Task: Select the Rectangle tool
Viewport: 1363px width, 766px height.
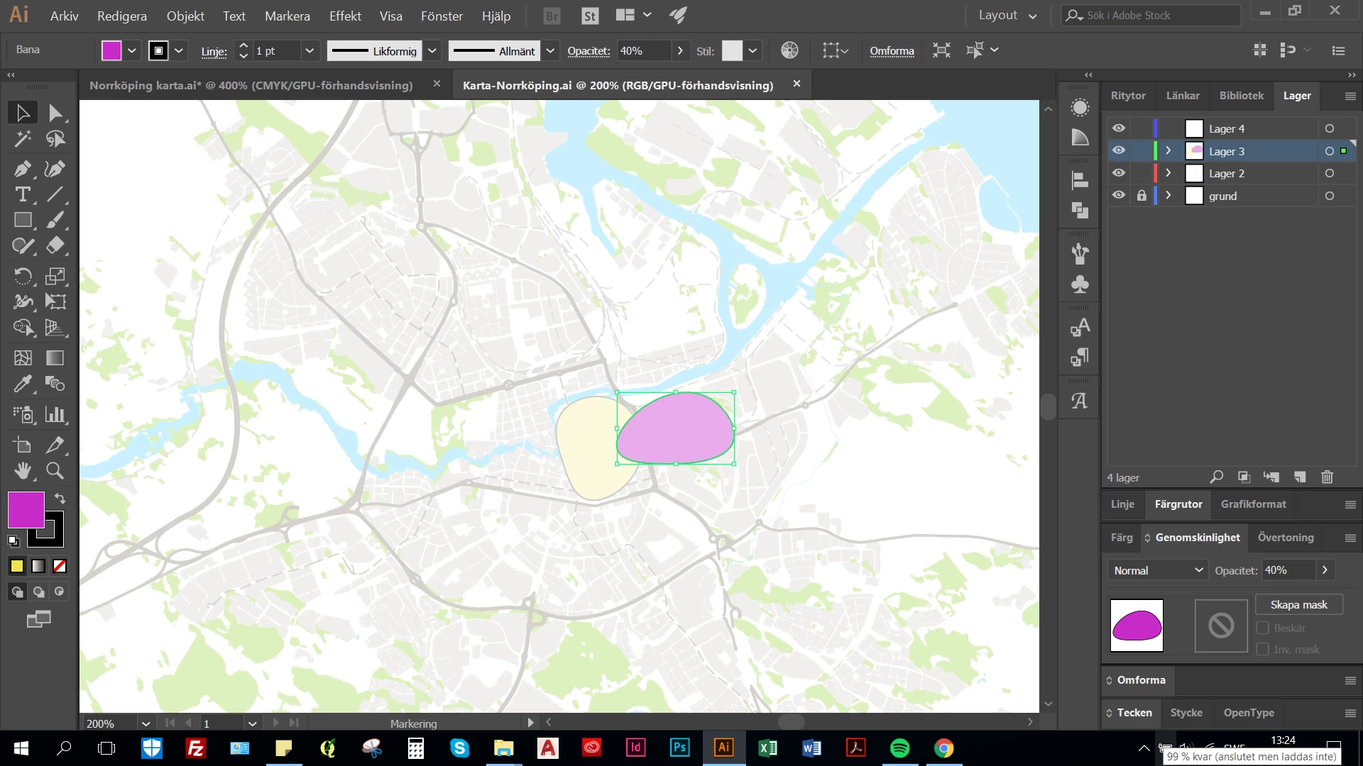Action: click(22, 220)
